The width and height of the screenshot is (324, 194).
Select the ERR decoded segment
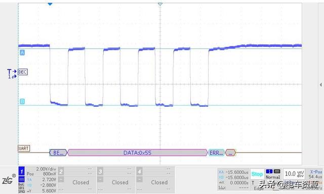[x=216, y=153]
